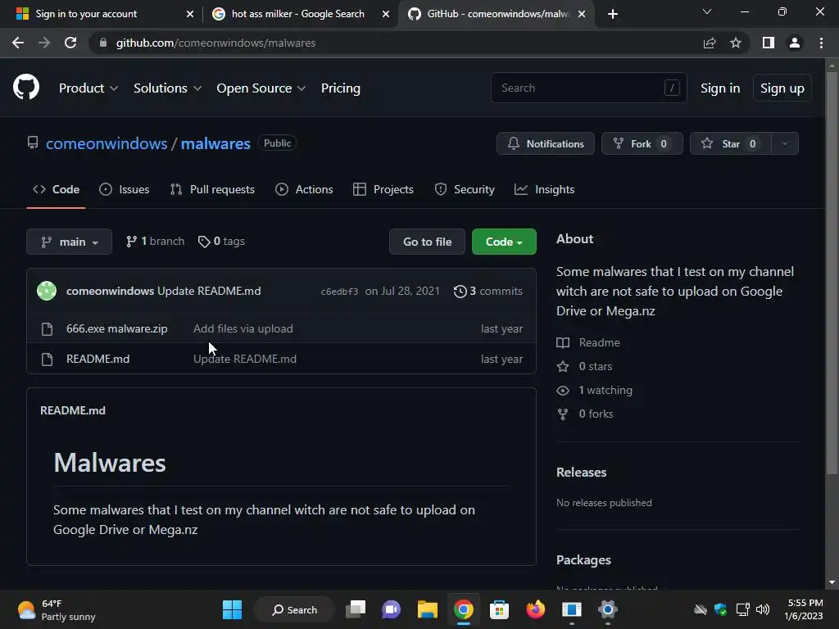Viewport: 839px width, 629px height.
Task: Click the Readme link in About
Action: (588, 342)
